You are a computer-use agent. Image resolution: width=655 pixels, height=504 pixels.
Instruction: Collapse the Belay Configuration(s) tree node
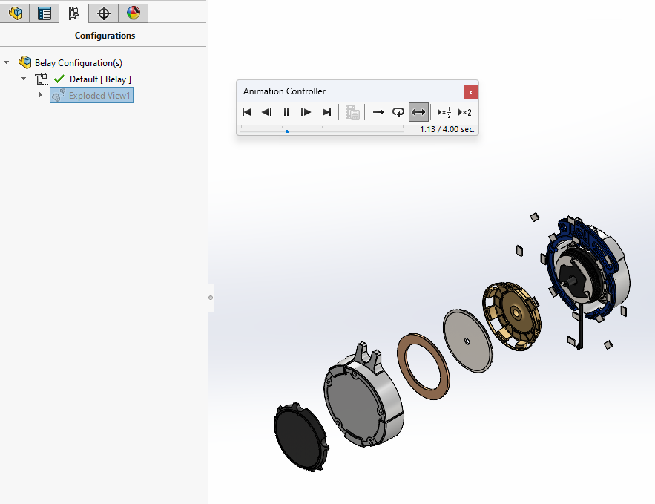tap(7, 62)
